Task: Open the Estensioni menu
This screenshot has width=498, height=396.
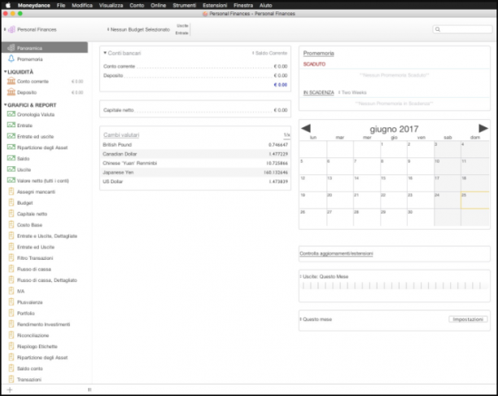Action: [x=215, y=5]
